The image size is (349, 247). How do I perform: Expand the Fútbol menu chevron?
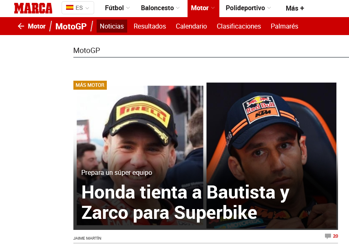[x=128, y=8]
